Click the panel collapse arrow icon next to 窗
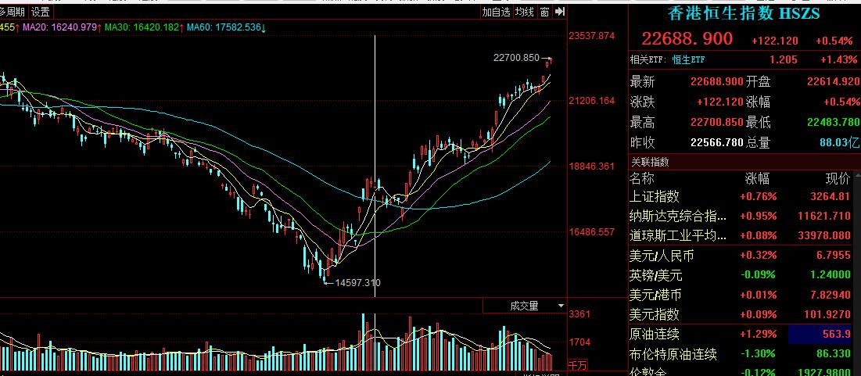This screenshot has height=376, width=861. click(x=560, y=12)
